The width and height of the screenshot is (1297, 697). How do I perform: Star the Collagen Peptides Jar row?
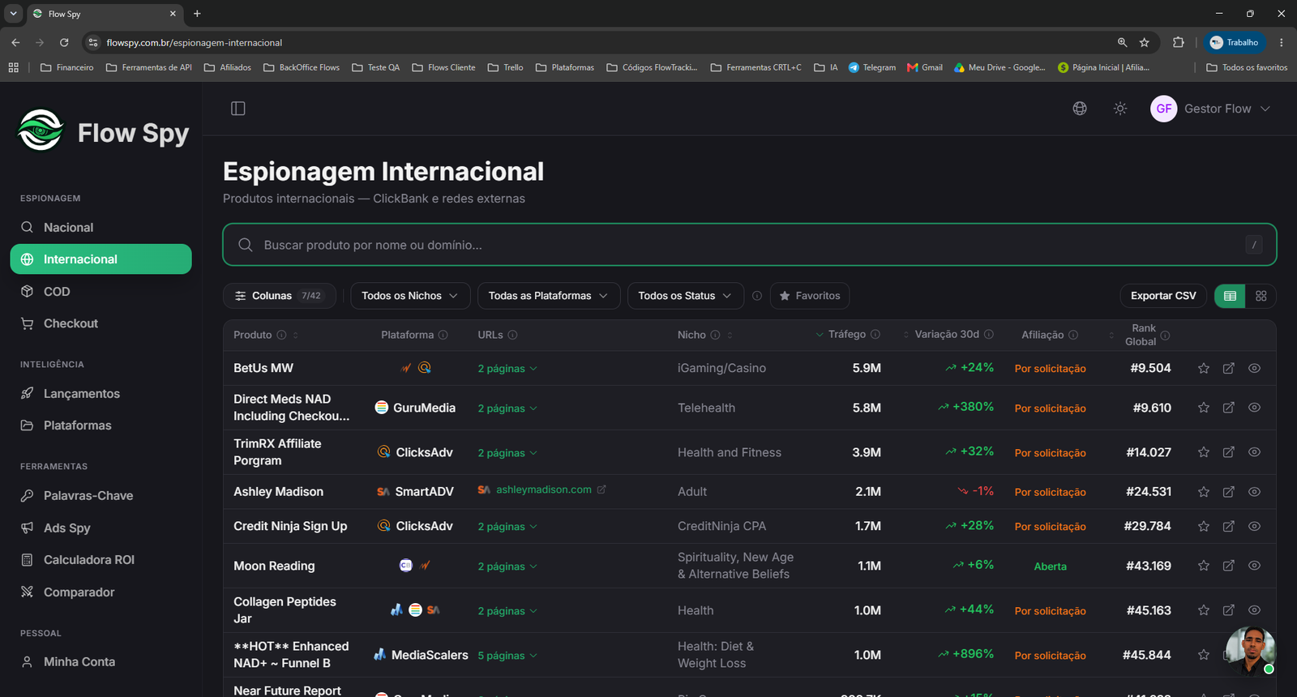click(x=1204, y=610)
